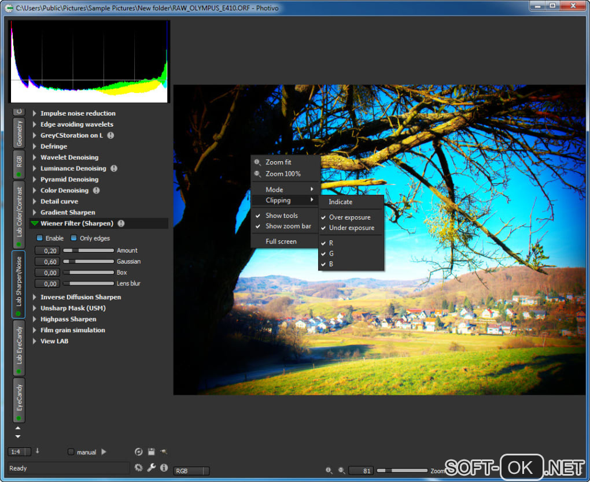Open the RGB display mode dropdown

(191, 470)
